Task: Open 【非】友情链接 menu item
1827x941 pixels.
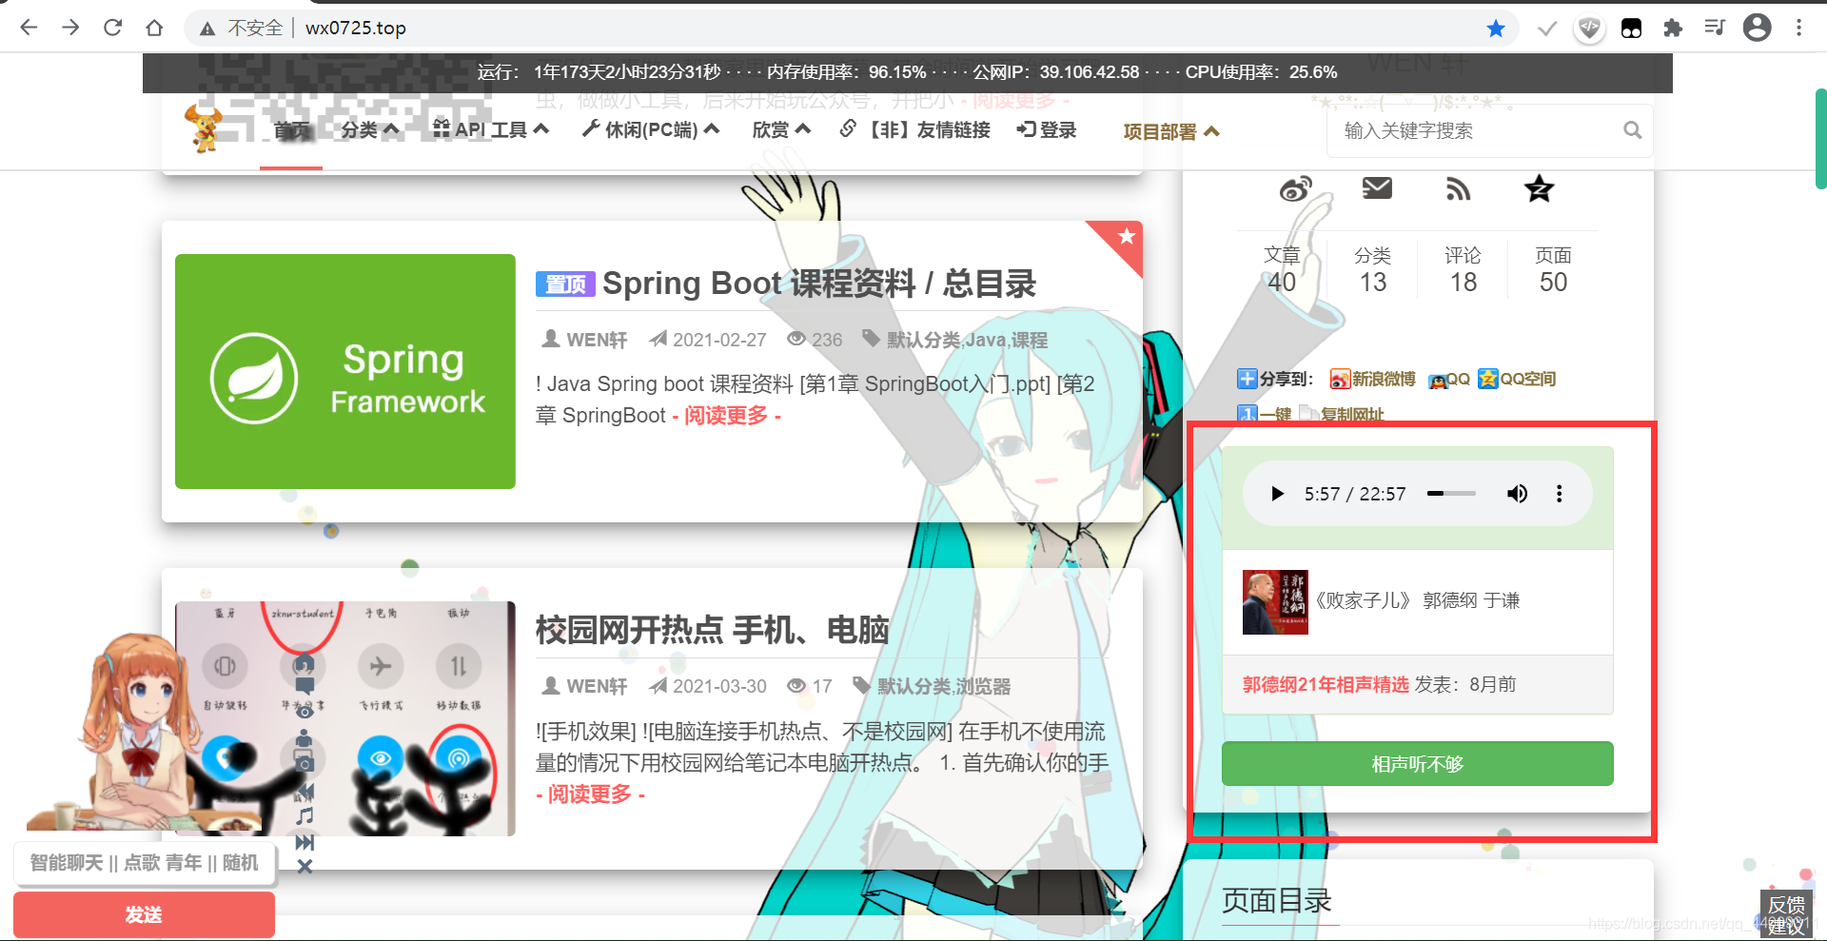Action: click(x=915, y=129)
